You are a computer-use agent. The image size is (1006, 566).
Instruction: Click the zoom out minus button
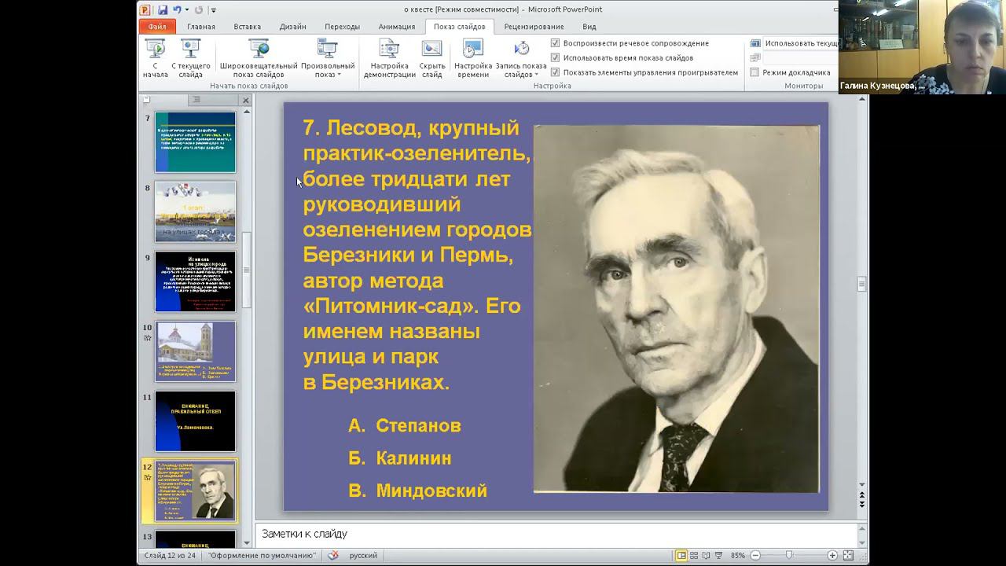tap(754, 556)
